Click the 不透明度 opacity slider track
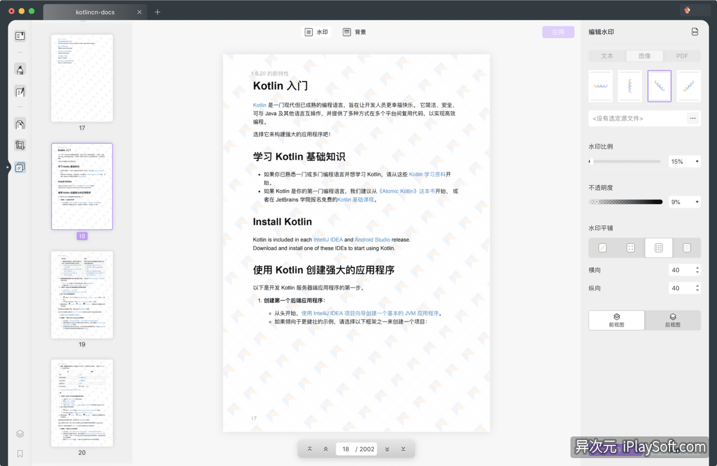This screenshot has width=717, height=466. (625, 202)
